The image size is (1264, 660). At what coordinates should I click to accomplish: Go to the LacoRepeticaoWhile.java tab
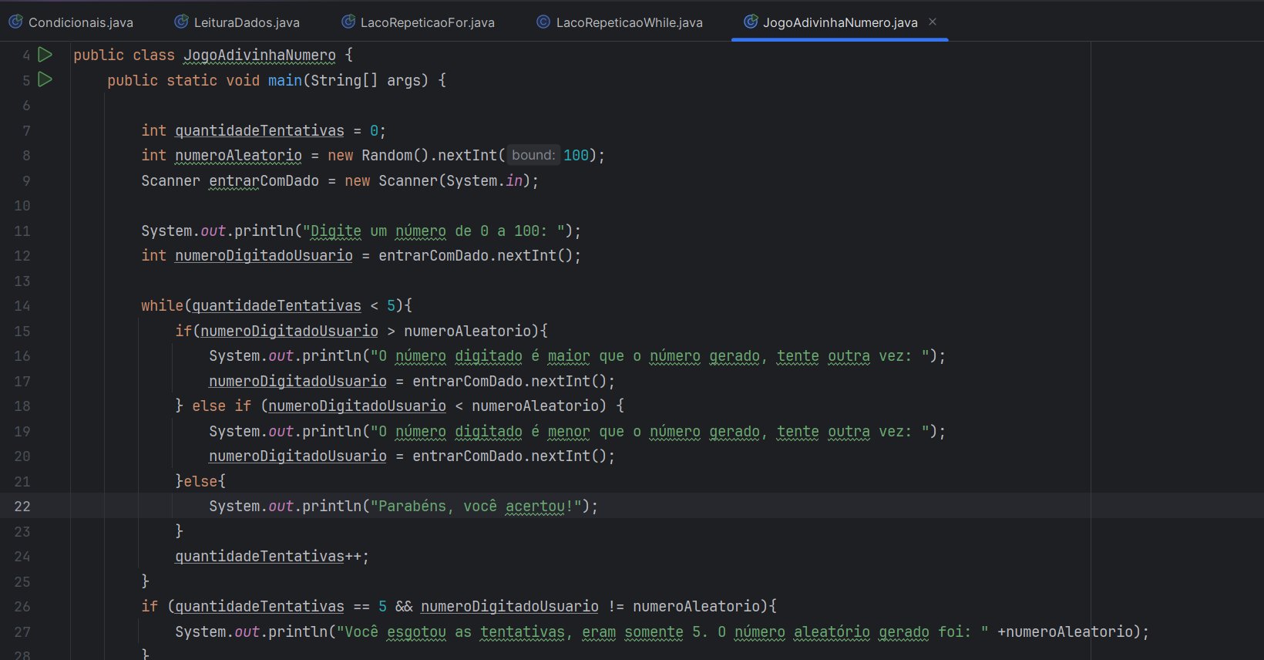[x=620, y=22]
